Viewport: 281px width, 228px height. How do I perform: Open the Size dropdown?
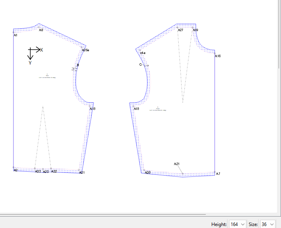[x=267, y=224]
